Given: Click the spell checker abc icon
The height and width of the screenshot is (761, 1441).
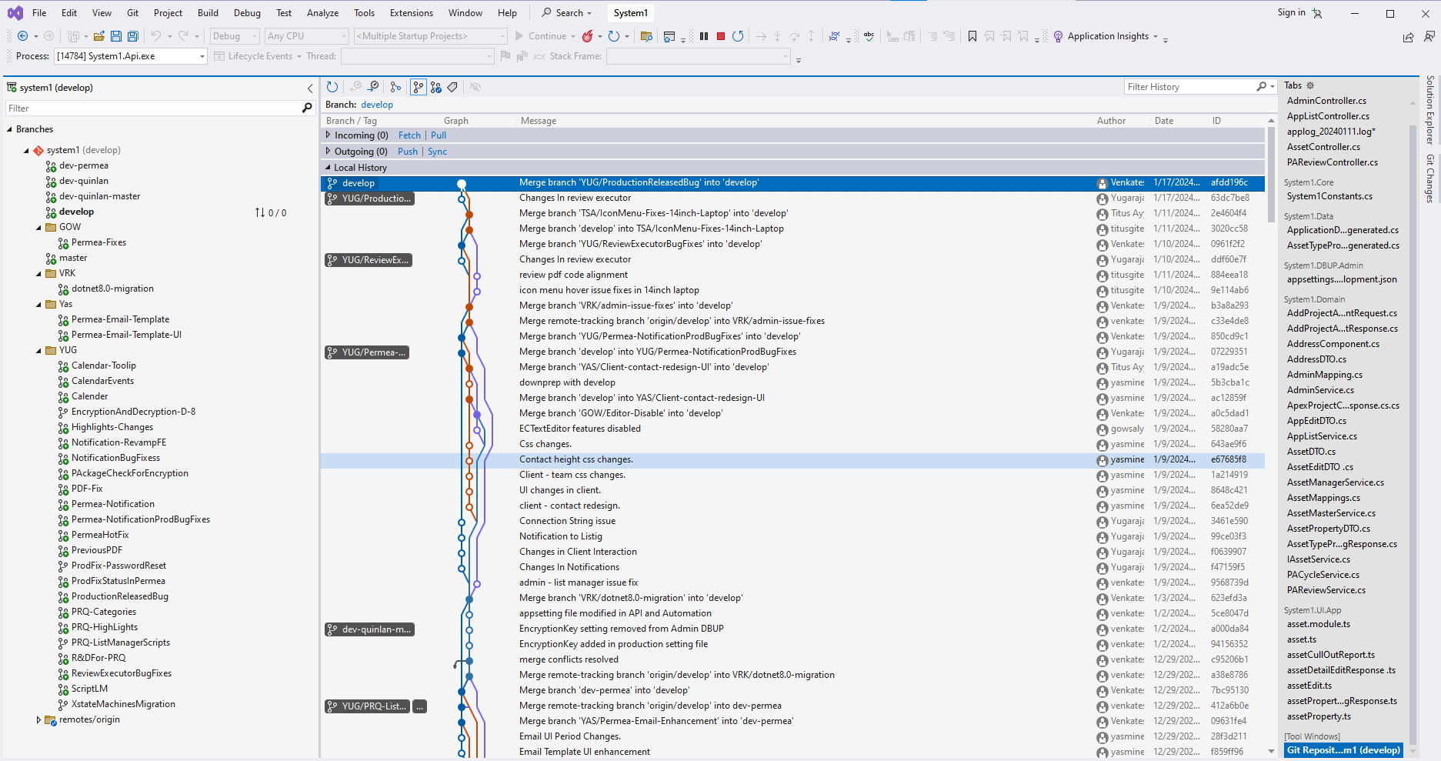Looking at the screenshot, I should point(869,36).
